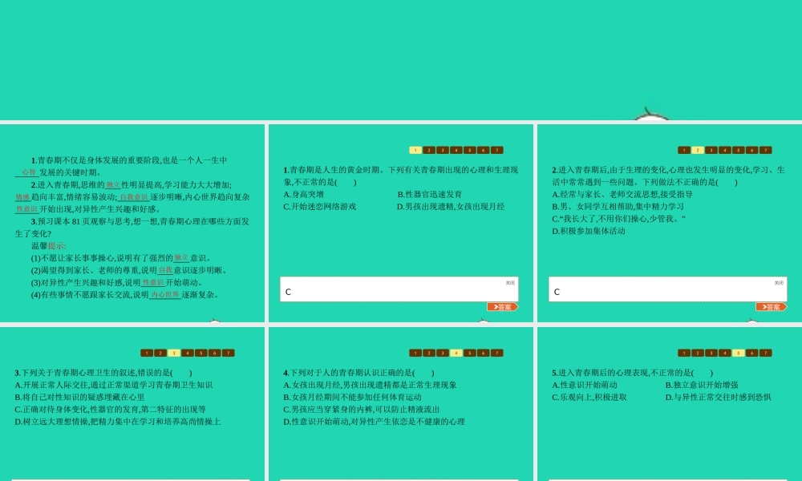This screenshot has width=802, height=481.
Task: Close the answer box in question 2 slide
Action: pyautogui.click(x=779, y=283)
